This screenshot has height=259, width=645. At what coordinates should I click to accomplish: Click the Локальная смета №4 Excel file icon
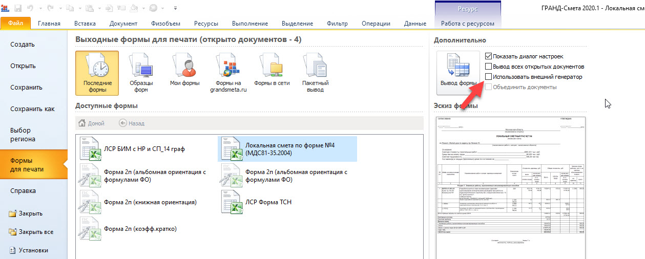tap(231, 149)
